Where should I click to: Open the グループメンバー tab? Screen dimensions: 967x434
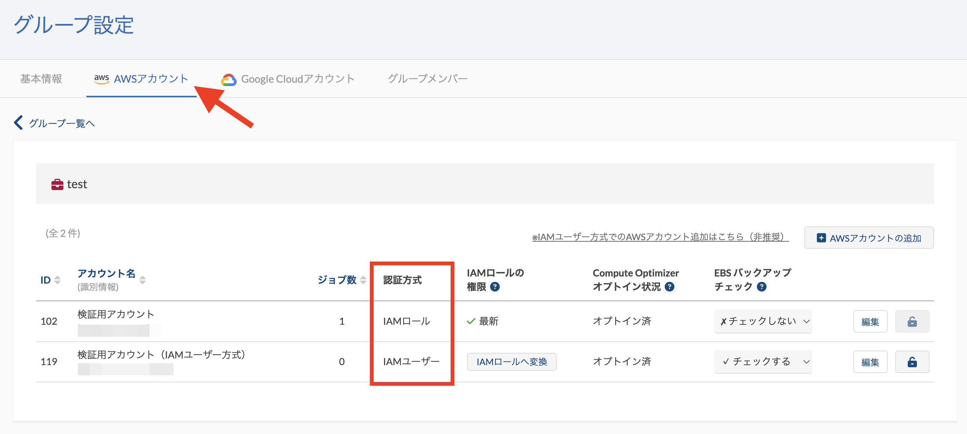point(427,79)
